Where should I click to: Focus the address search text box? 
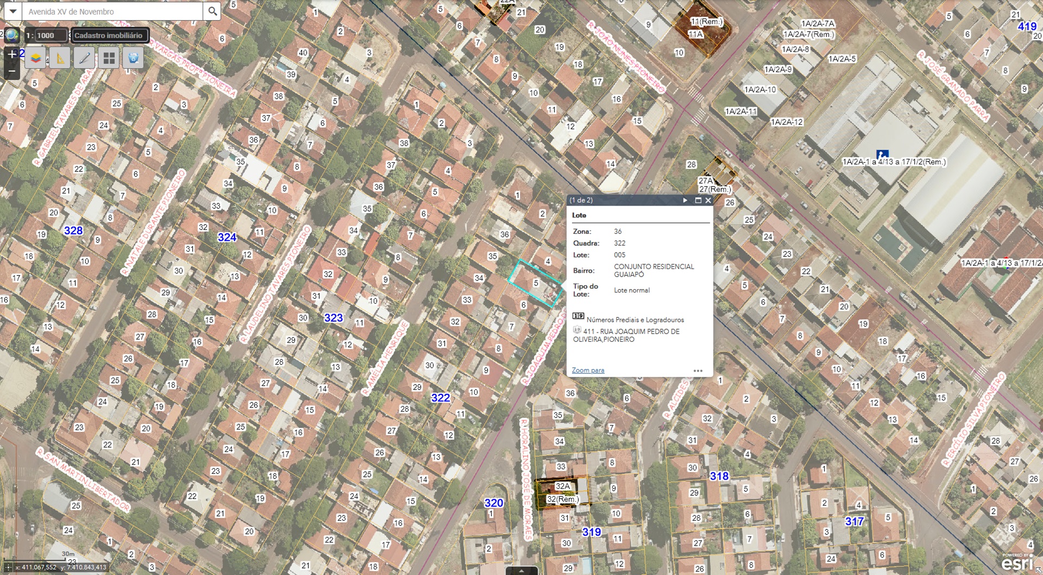point(112,11)
